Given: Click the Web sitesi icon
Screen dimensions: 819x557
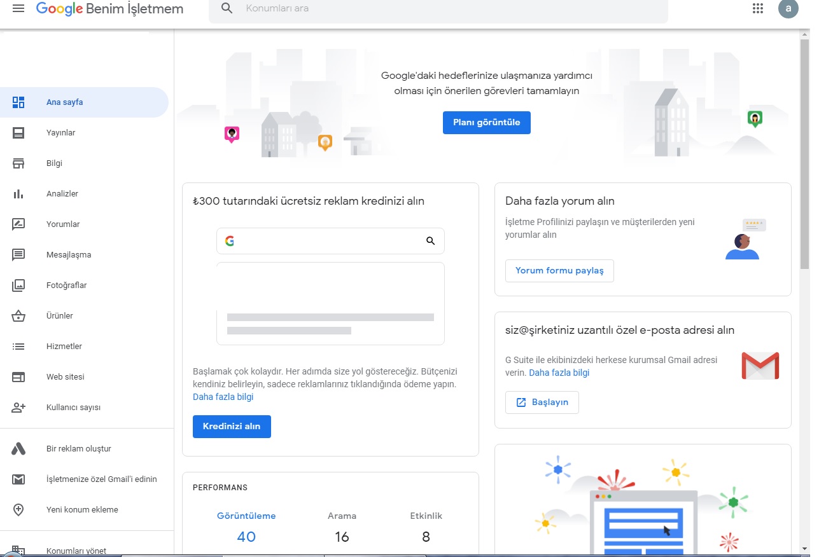Looking at the screenshot, I should 18,377.
